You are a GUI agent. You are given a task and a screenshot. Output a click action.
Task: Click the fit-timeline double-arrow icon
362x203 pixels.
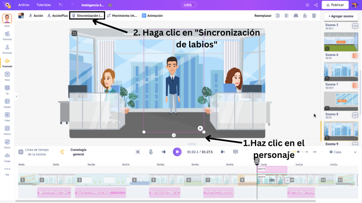pos(315,152)
